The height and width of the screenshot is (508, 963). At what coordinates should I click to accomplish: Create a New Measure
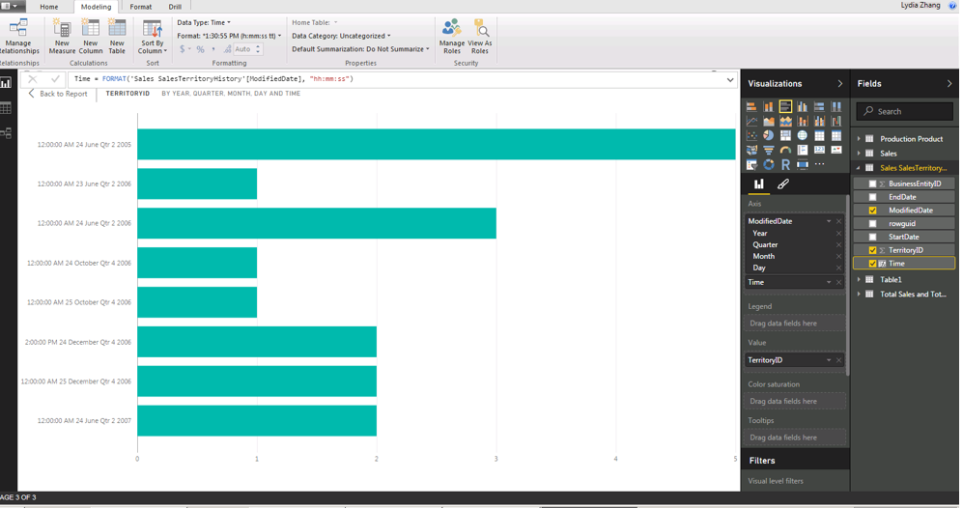pyautogui.click(x=62, y=37)
